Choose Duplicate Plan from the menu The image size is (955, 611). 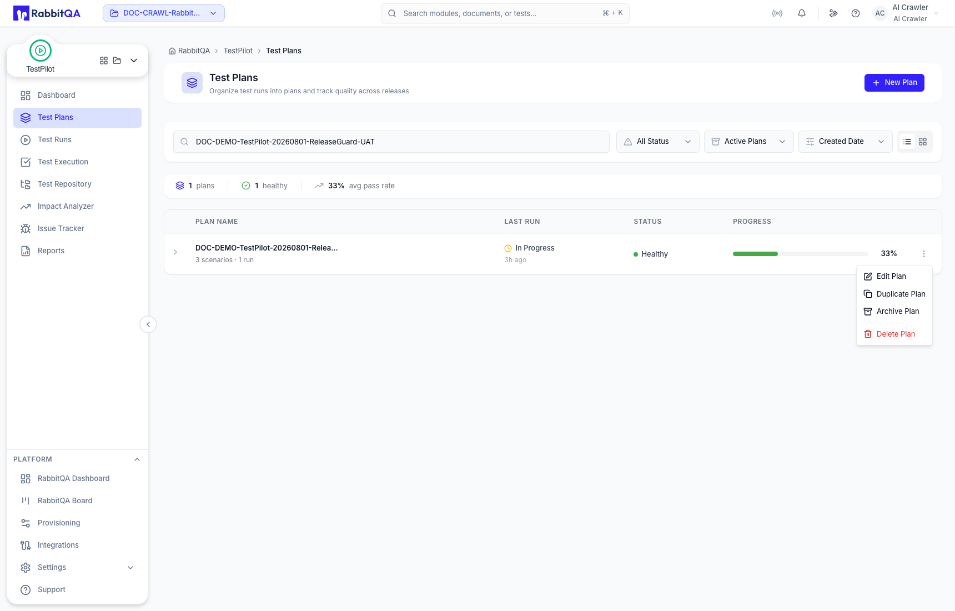coord(894,294)
